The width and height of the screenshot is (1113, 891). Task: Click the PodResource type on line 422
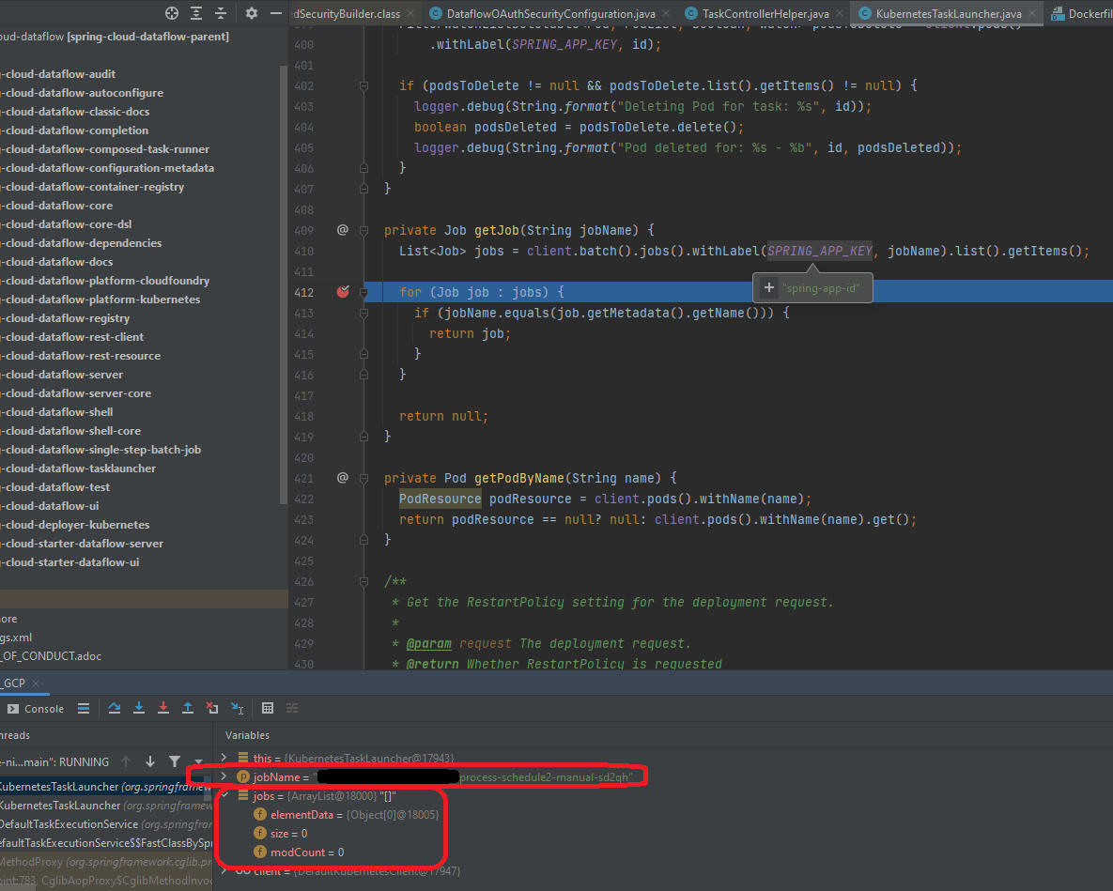tap(441, 499)
